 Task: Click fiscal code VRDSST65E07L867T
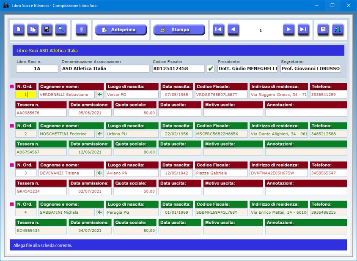coord(221,95)
